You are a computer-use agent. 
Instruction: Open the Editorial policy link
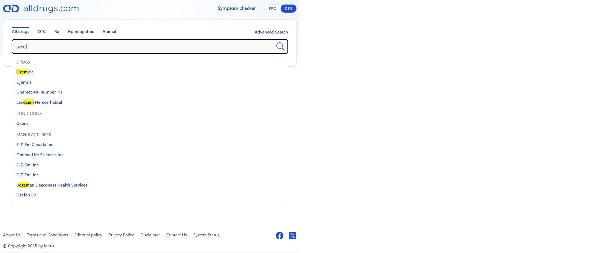coord(88,235)
